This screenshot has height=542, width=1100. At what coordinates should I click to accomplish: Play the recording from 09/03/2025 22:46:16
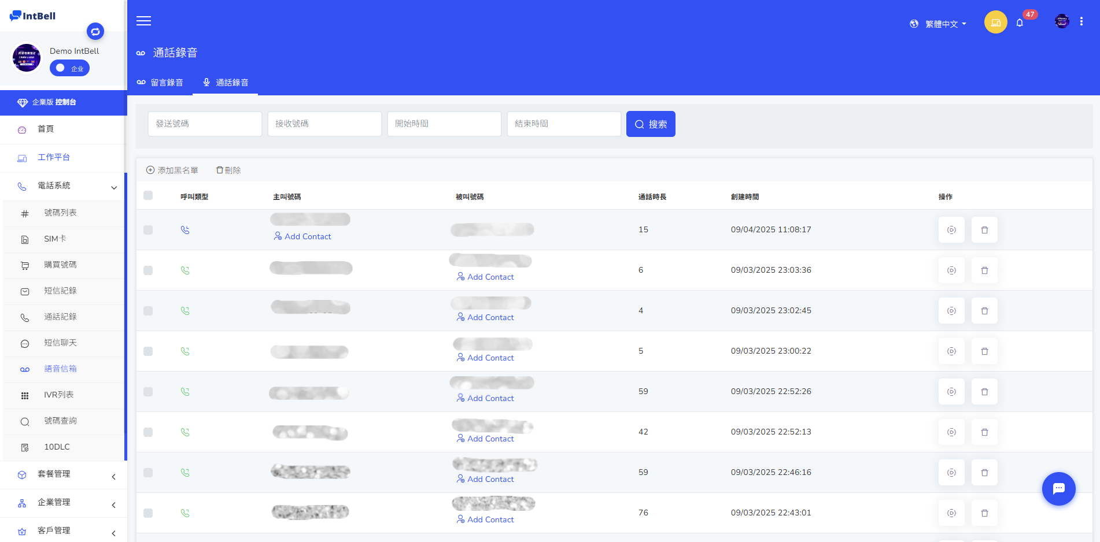pyautogui.click(x=951, y=473)
